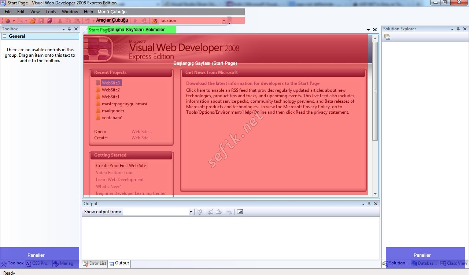
Task: Open the Undo history dropdown arrow
Action: coord(93,21)
